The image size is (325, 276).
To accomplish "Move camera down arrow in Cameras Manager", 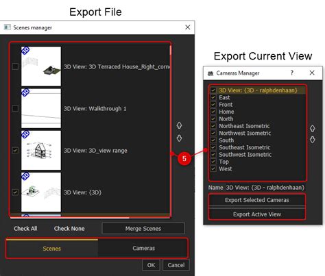I will click(313, 139).
